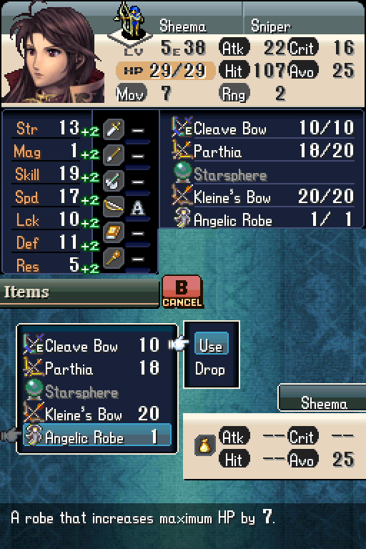Tap the red B Cancel button
Screen dimensions: 366x549
182,292
